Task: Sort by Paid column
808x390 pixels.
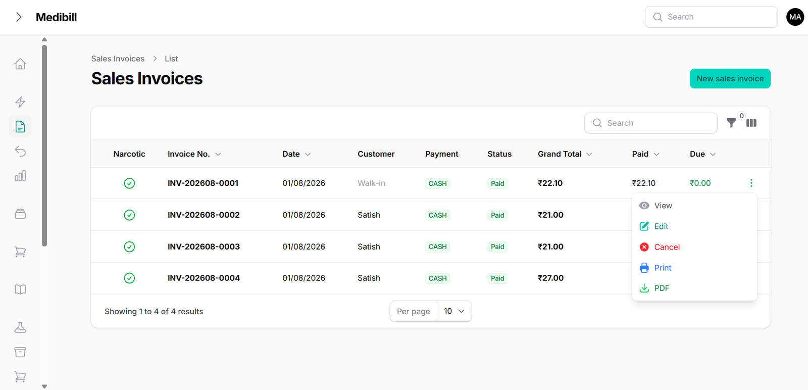Action: [645, 154]
